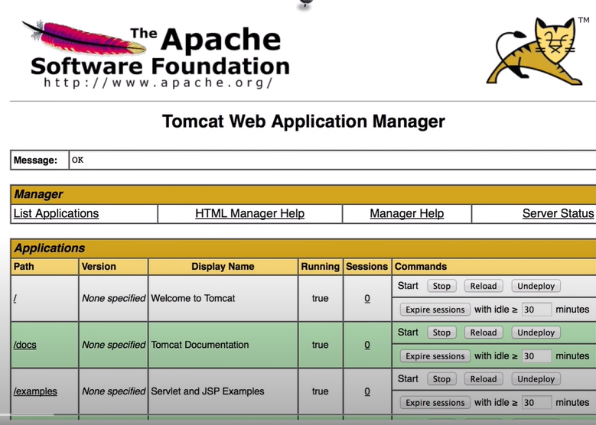Screen dimensions: 596x425
Task: Click the 'Start' label in the '/' row
Action: click(x=408, y=286)
